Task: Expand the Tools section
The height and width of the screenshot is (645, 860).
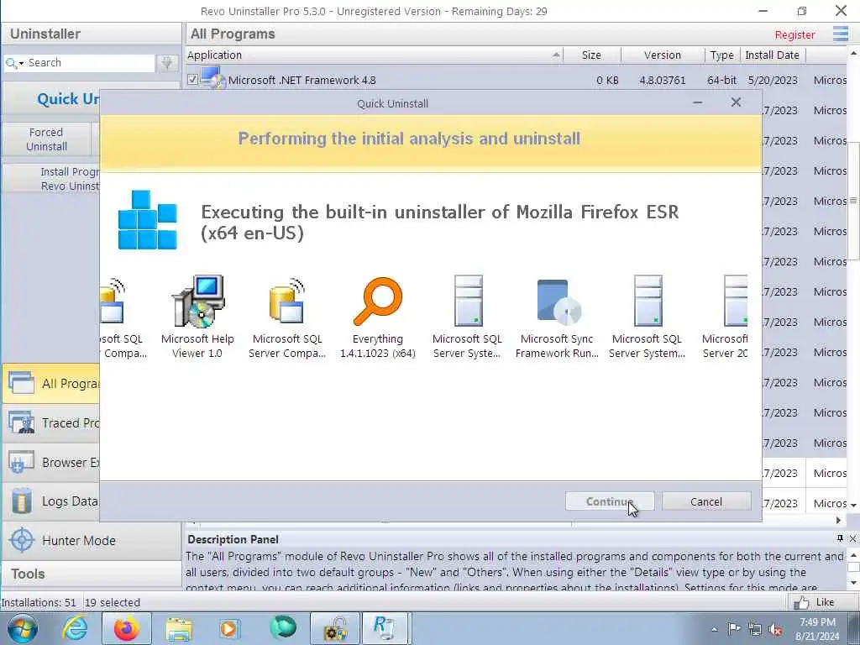Action: tap(91, 574)
